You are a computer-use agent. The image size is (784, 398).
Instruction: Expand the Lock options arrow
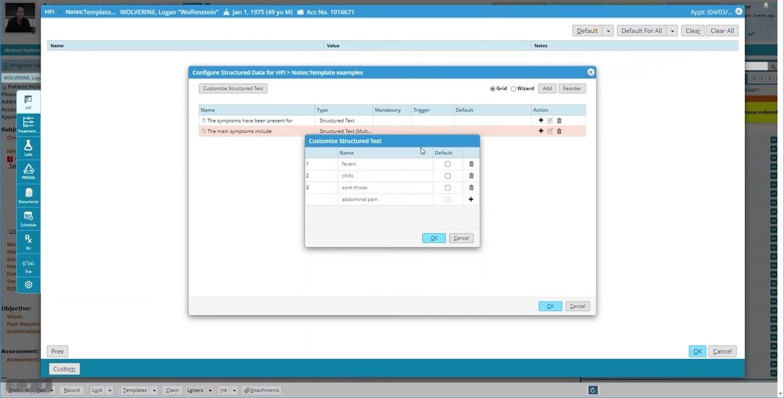pos(110,390)
